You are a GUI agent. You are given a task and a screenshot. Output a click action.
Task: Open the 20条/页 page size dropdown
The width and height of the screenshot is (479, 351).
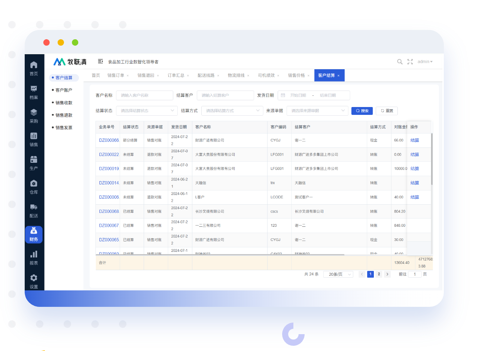tap(338, 274)
